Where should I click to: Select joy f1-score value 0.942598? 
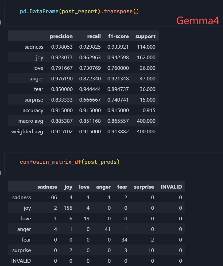coord(118,58)
